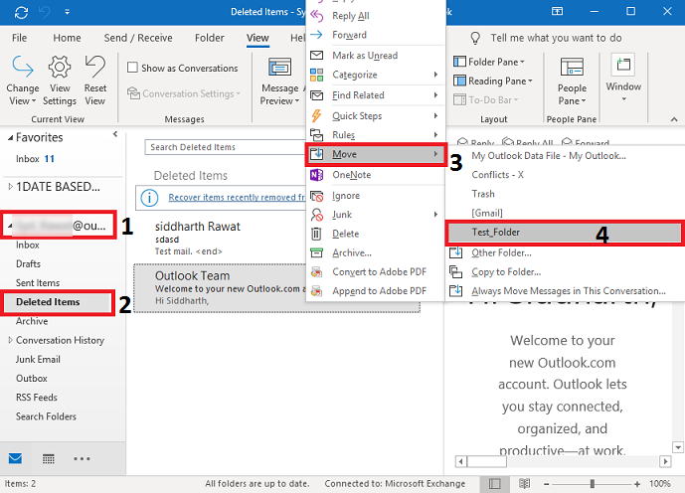This screenshot has width=685, height=493.
Task: Open the Quick Steps submenu
Action: 375,115
